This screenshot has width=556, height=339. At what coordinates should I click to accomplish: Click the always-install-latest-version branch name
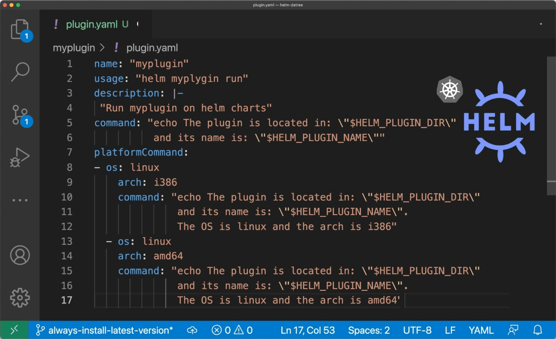pos(110,330)
